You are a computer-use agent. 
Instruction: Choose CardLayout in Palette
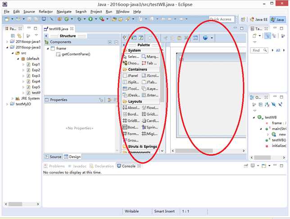[x=150, y=121]
